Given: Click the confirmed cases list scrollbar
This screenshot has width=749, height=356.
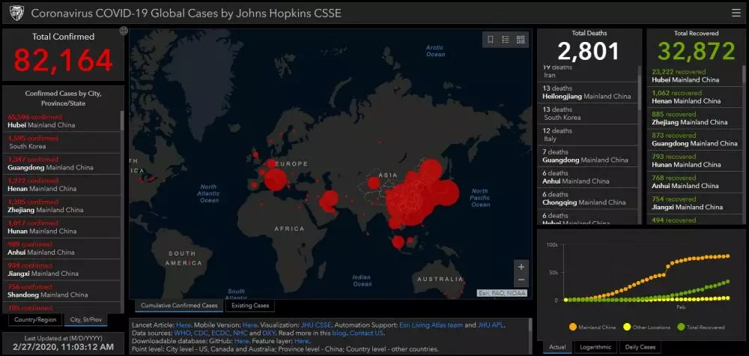Looking at the screenshot, I should pos(122,121).
